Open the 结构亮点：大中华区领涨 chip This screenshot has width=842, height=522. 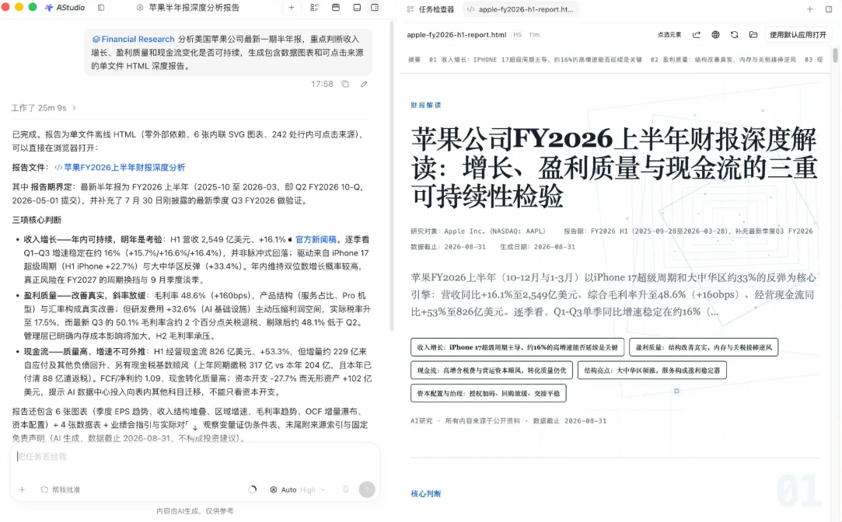coord(652,371)
